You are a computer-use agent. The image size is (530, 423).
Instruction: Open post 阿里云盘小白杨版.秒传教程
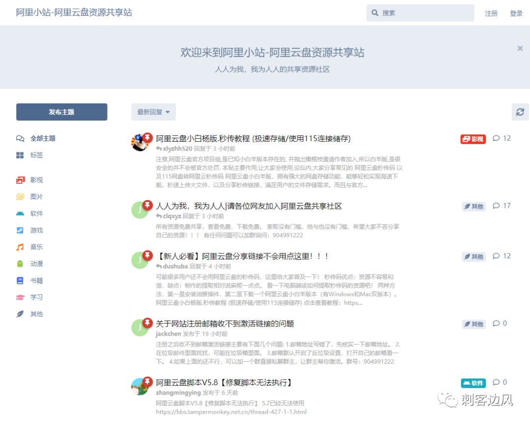(x=253, y=138)
